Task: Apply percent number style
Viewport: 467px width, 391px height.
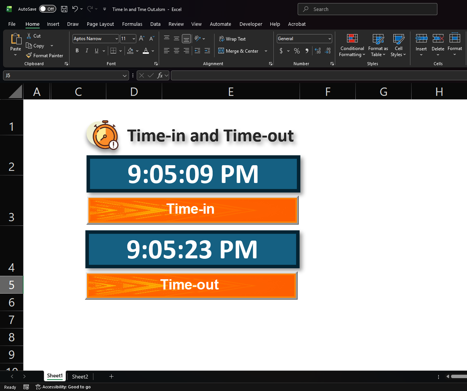Action: point(297,51)
